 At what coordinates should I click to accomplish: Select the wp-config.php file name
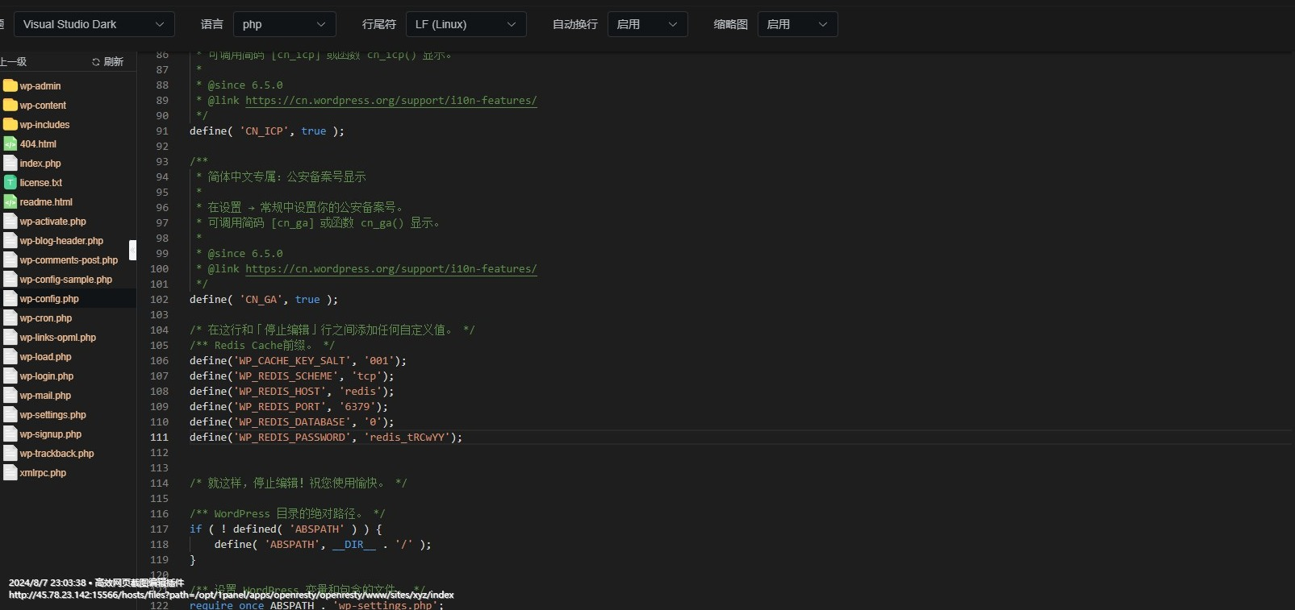click(49, 298)
